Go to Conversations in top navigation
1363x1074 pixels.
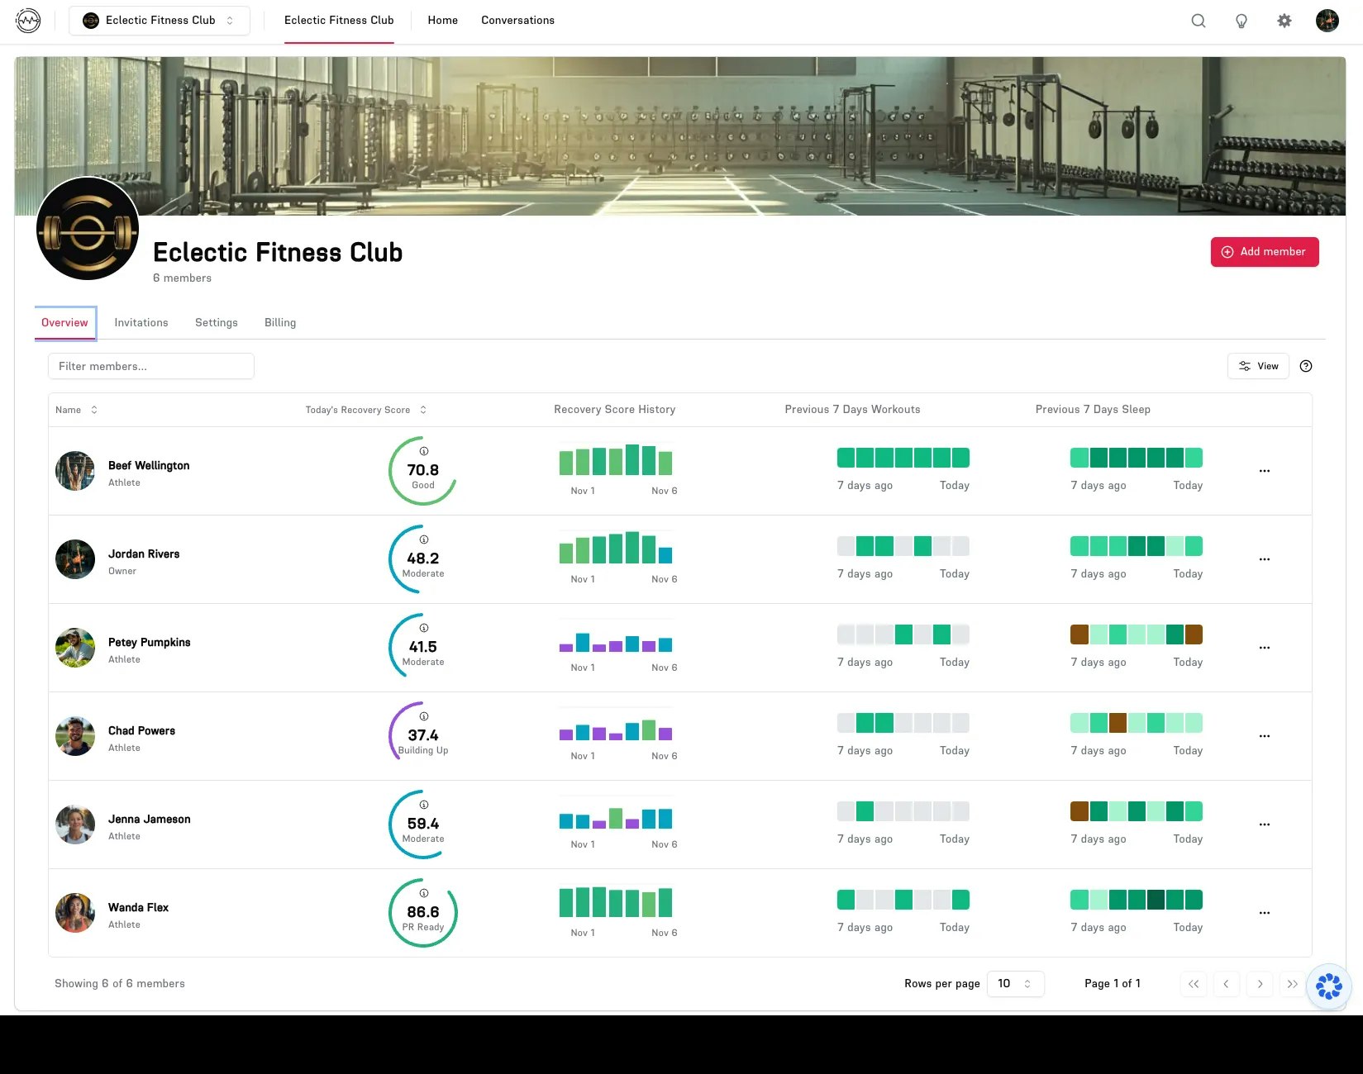tap(517, 21)
